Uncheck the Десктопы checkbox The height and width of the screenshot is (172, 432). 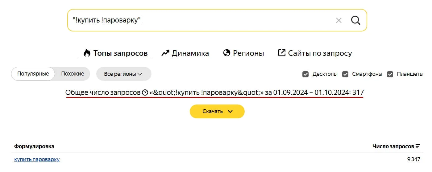305,74
